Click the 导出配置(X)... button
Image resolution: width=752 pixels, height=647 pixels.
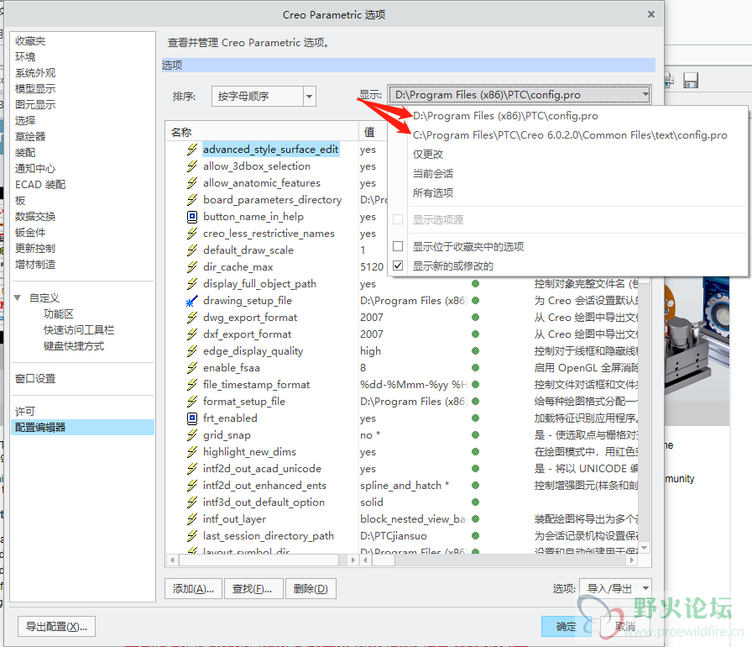(x=56, y=626)
